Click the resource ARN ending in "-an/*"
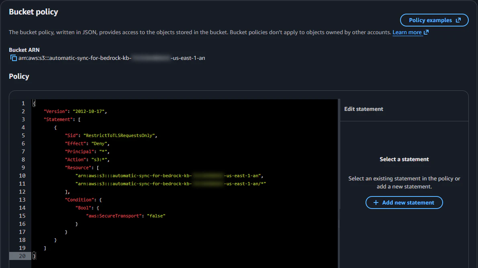Screen dimensions: 478x268 [171, 184]
